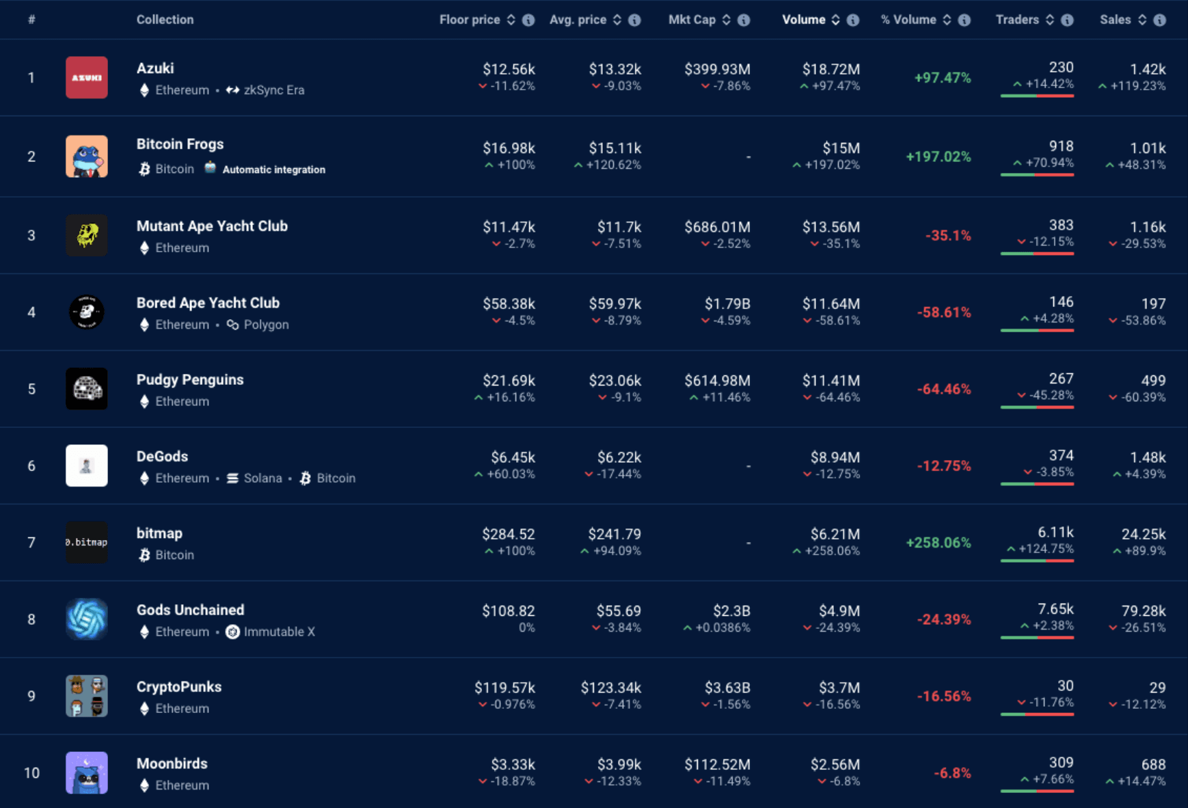Click the info icon beside Mkt Cap
1188x808 pixels.
[744, 20]
